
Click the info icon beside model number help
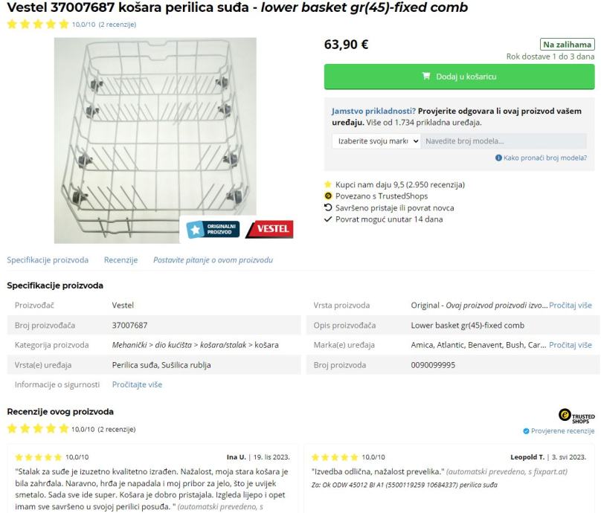(x=498, y=158)
